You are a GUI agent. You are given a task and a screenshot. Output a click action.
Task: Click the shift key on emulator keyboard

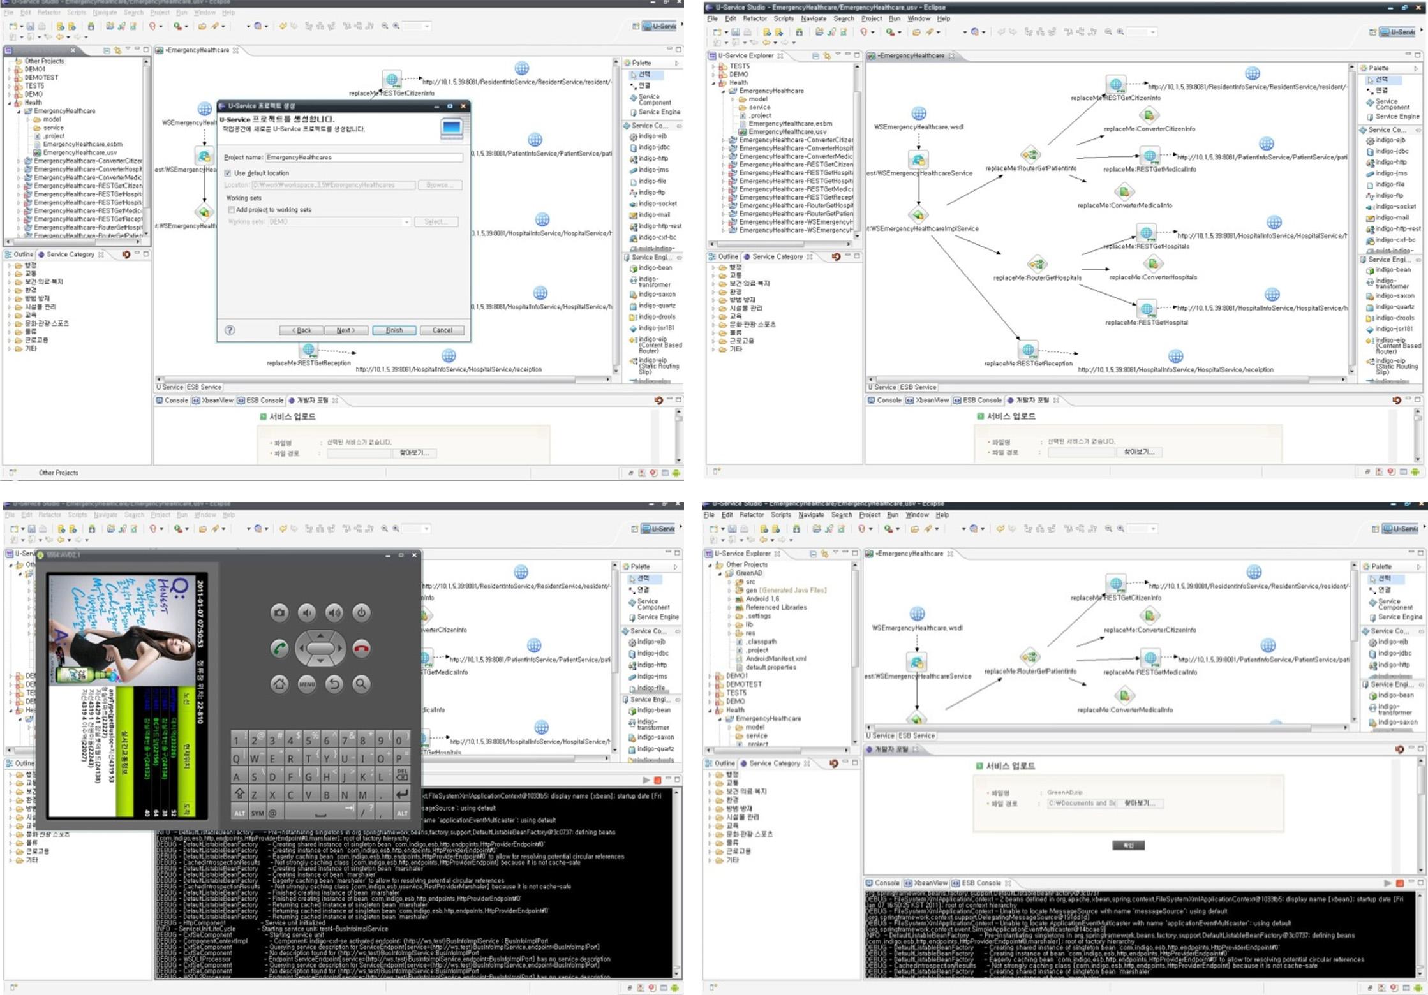point(239,794)
